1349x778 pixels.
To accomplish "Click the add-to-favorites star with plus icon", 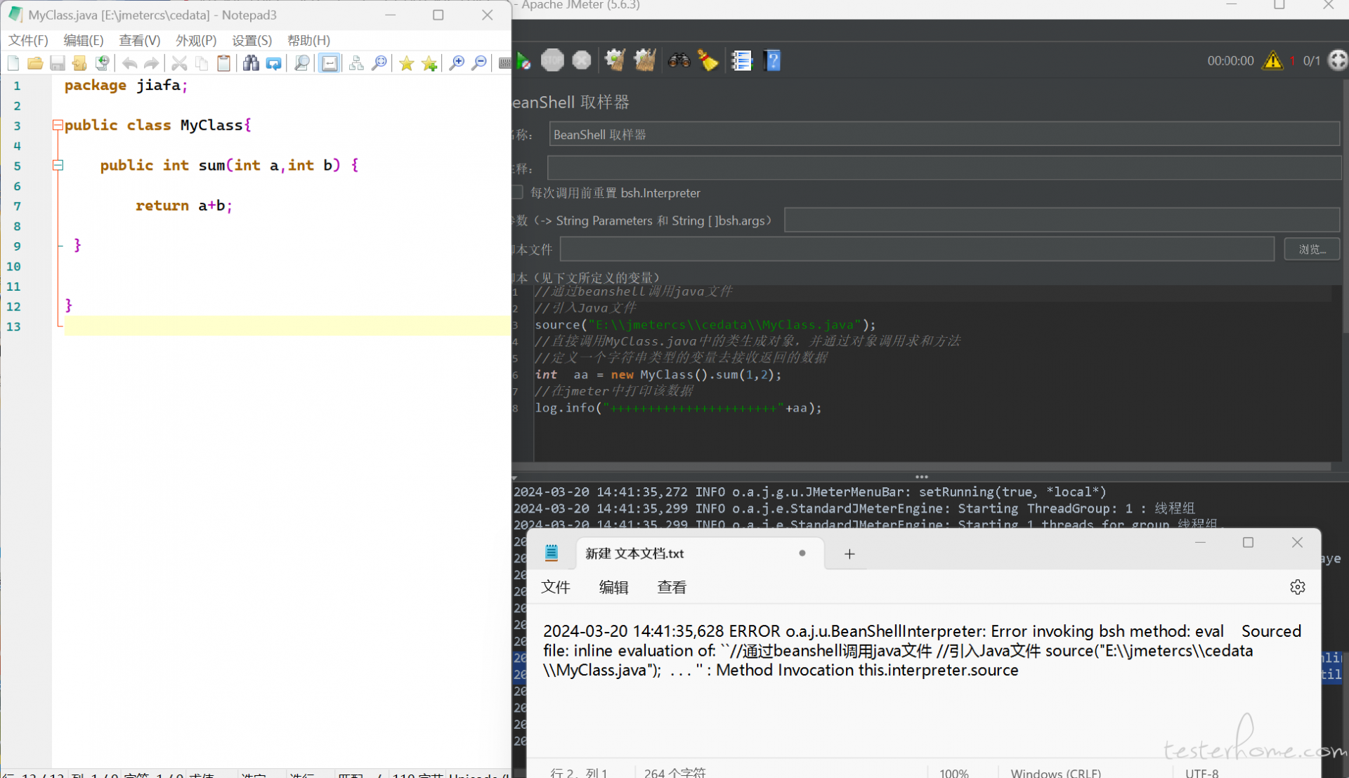I will tap(429, 63).
